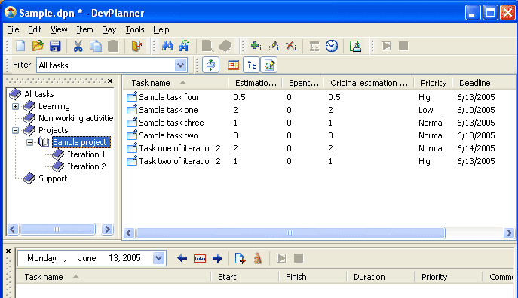518x298 pixels.
Task: Jump to today with red calendar icon
Action: click(200, 258)
